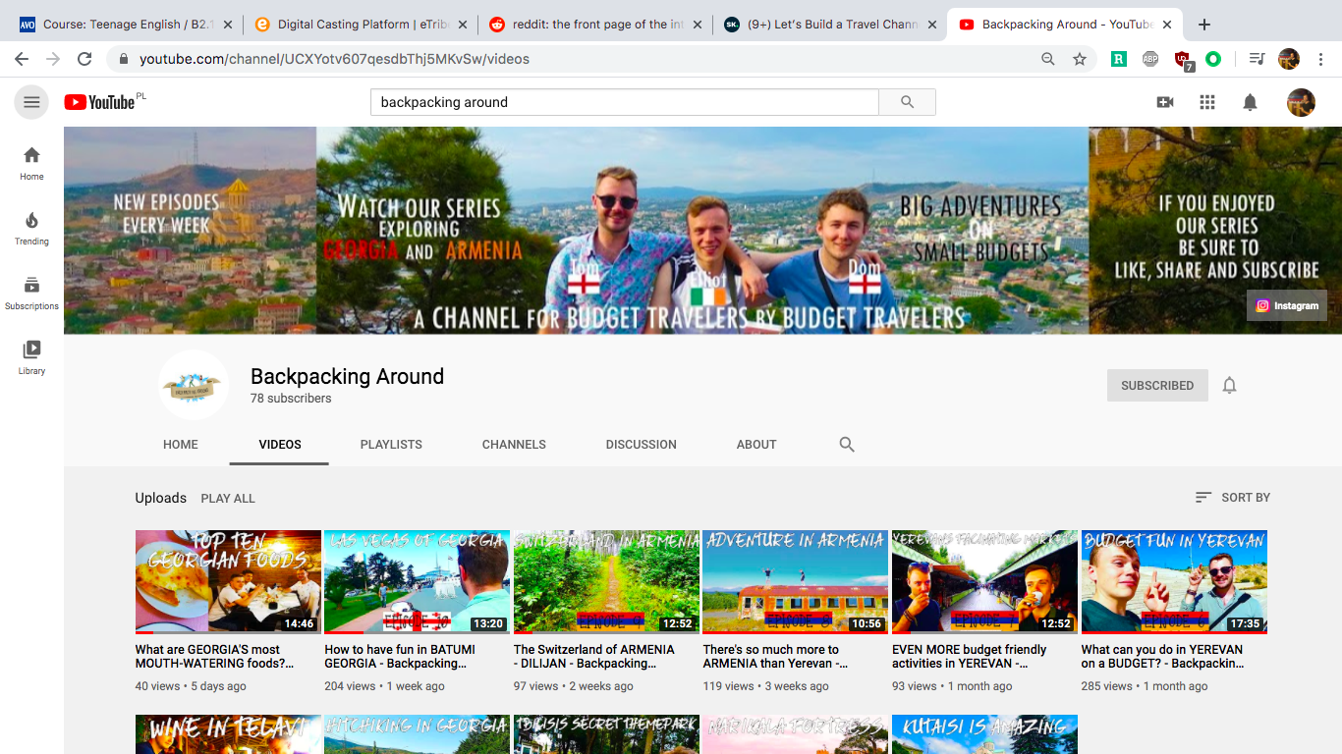1342x754 pixels.
Task: Click the browser forward arrow
Action: click(x=53, y=59)
